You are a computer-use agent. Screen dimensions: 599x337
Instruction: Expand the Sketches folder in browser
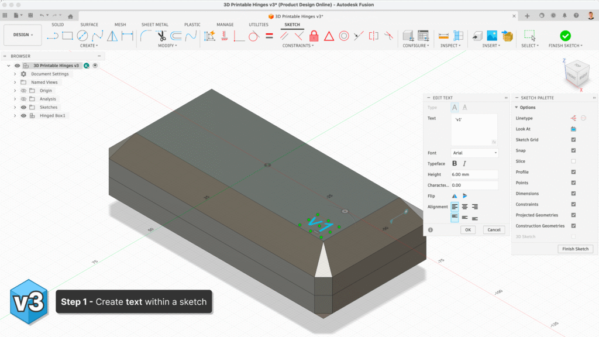tap(15, 108)
